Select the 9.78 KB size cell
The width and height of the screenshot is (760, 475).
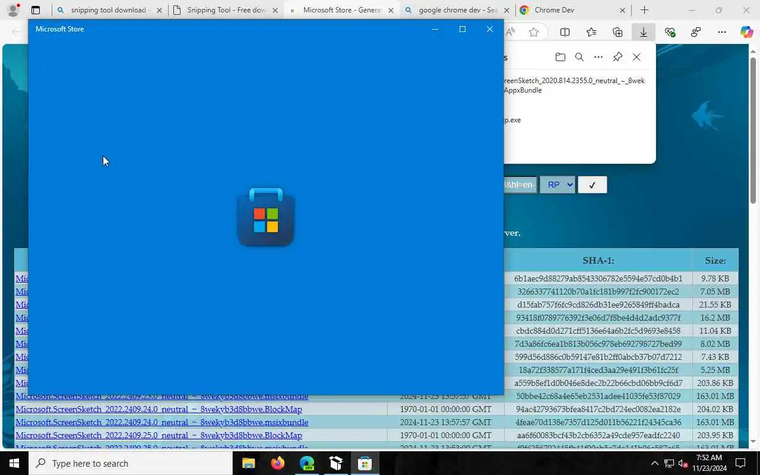point(715,278)
